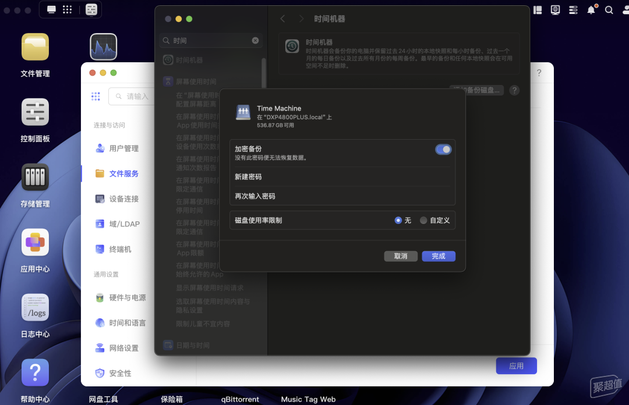Clear the 时间 search field
629x405 pixels.
coord(255,41)
